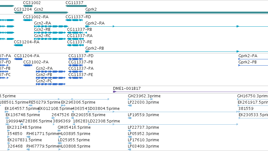Click EST LP22737.3prime label

pyautogui.click(x=143, y=127)
